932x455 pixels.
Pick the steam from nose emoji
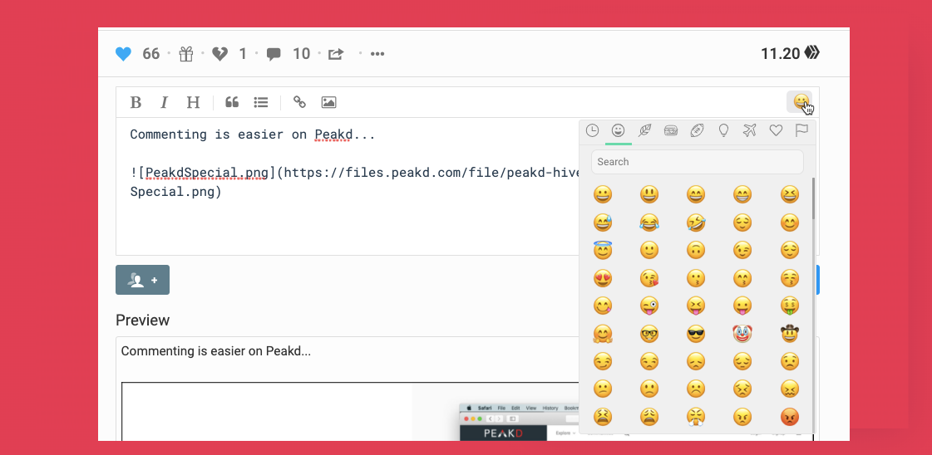695,417
